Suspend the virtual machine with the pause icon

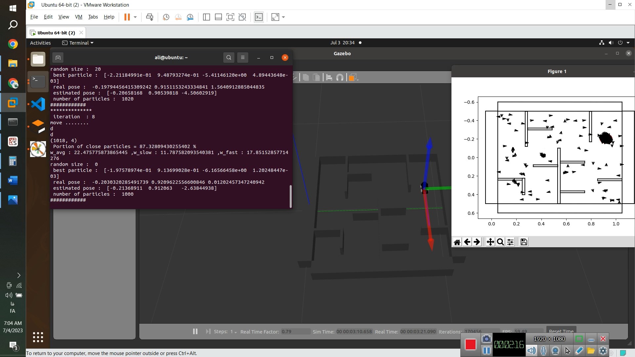pyautogui.click(x=127, y=17)
